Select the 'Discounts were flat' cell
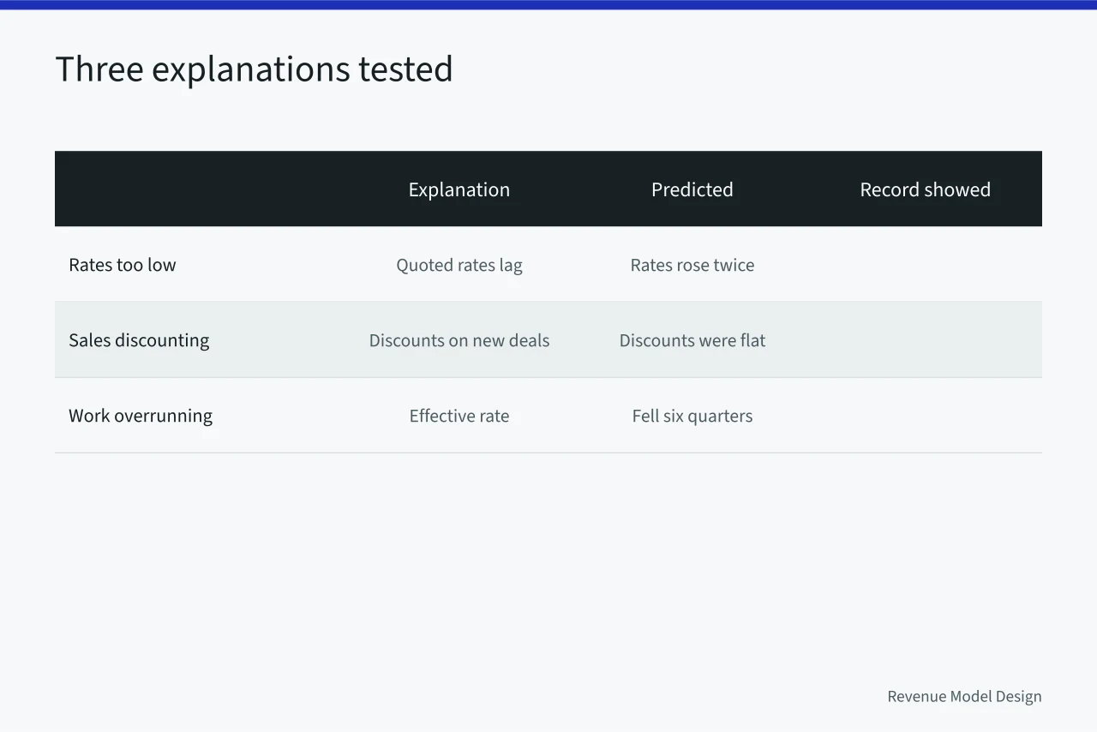1097x732 pixels. [x=692, y=340]
